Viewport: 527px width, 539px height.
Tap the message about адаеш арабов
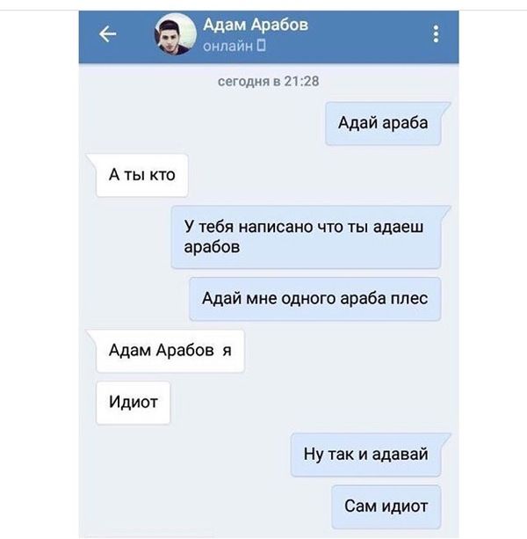[307, 237]
